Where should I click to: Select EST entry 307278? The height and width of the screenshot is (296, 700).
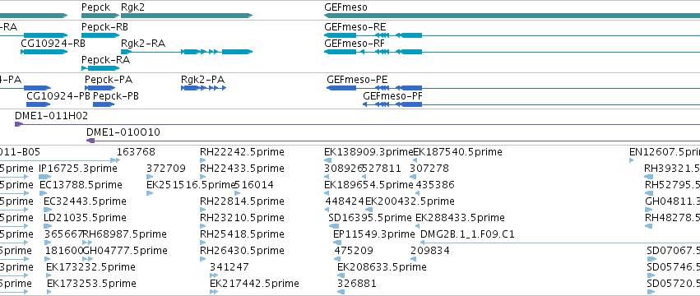pyautogui.click(x=429, y=169)
